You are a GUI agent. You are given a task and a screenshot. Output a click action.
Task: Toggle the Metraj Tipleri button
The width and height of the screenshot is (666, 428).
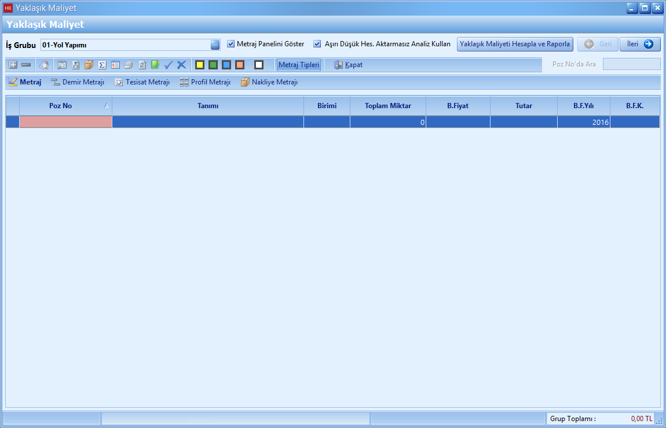point(299,65)
